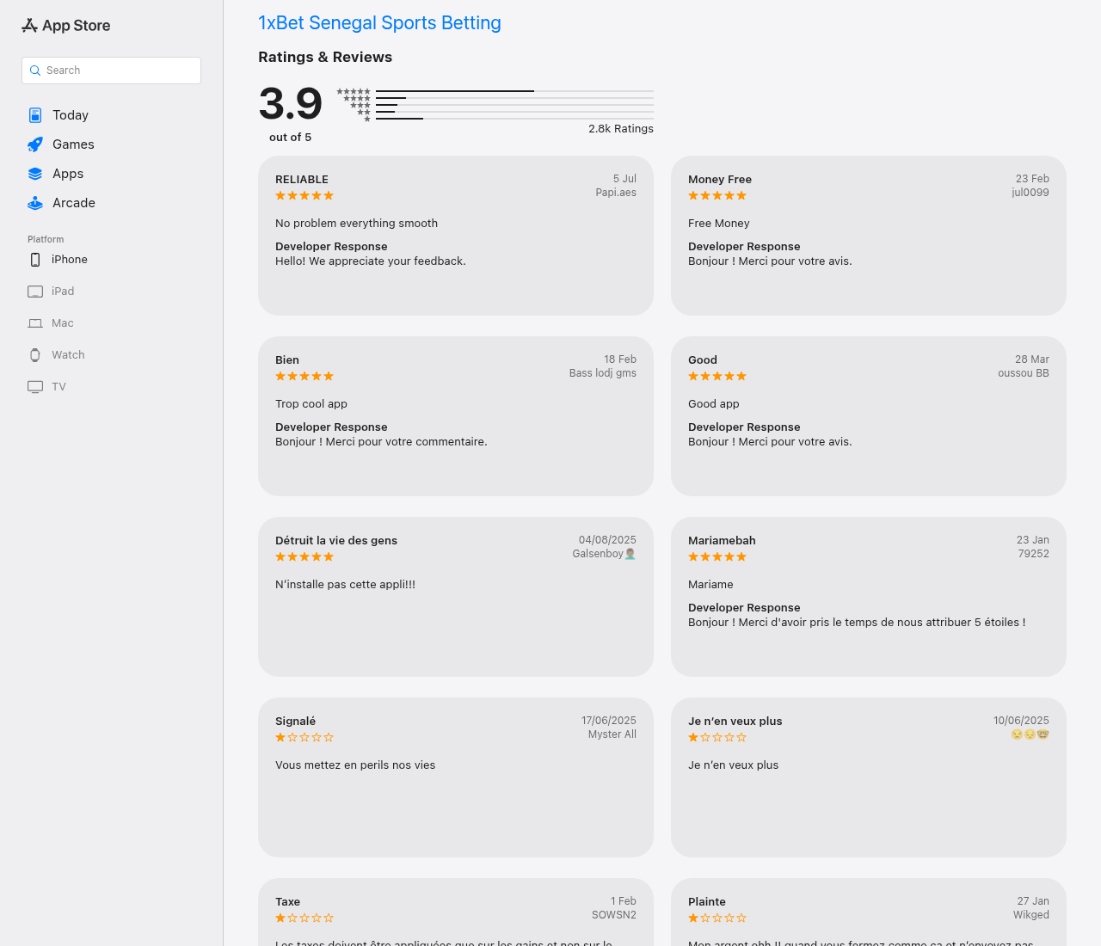Screen dimensions: 1101x946
Task: Click reviewer name Papi.aes
Action: pos(616,193)
